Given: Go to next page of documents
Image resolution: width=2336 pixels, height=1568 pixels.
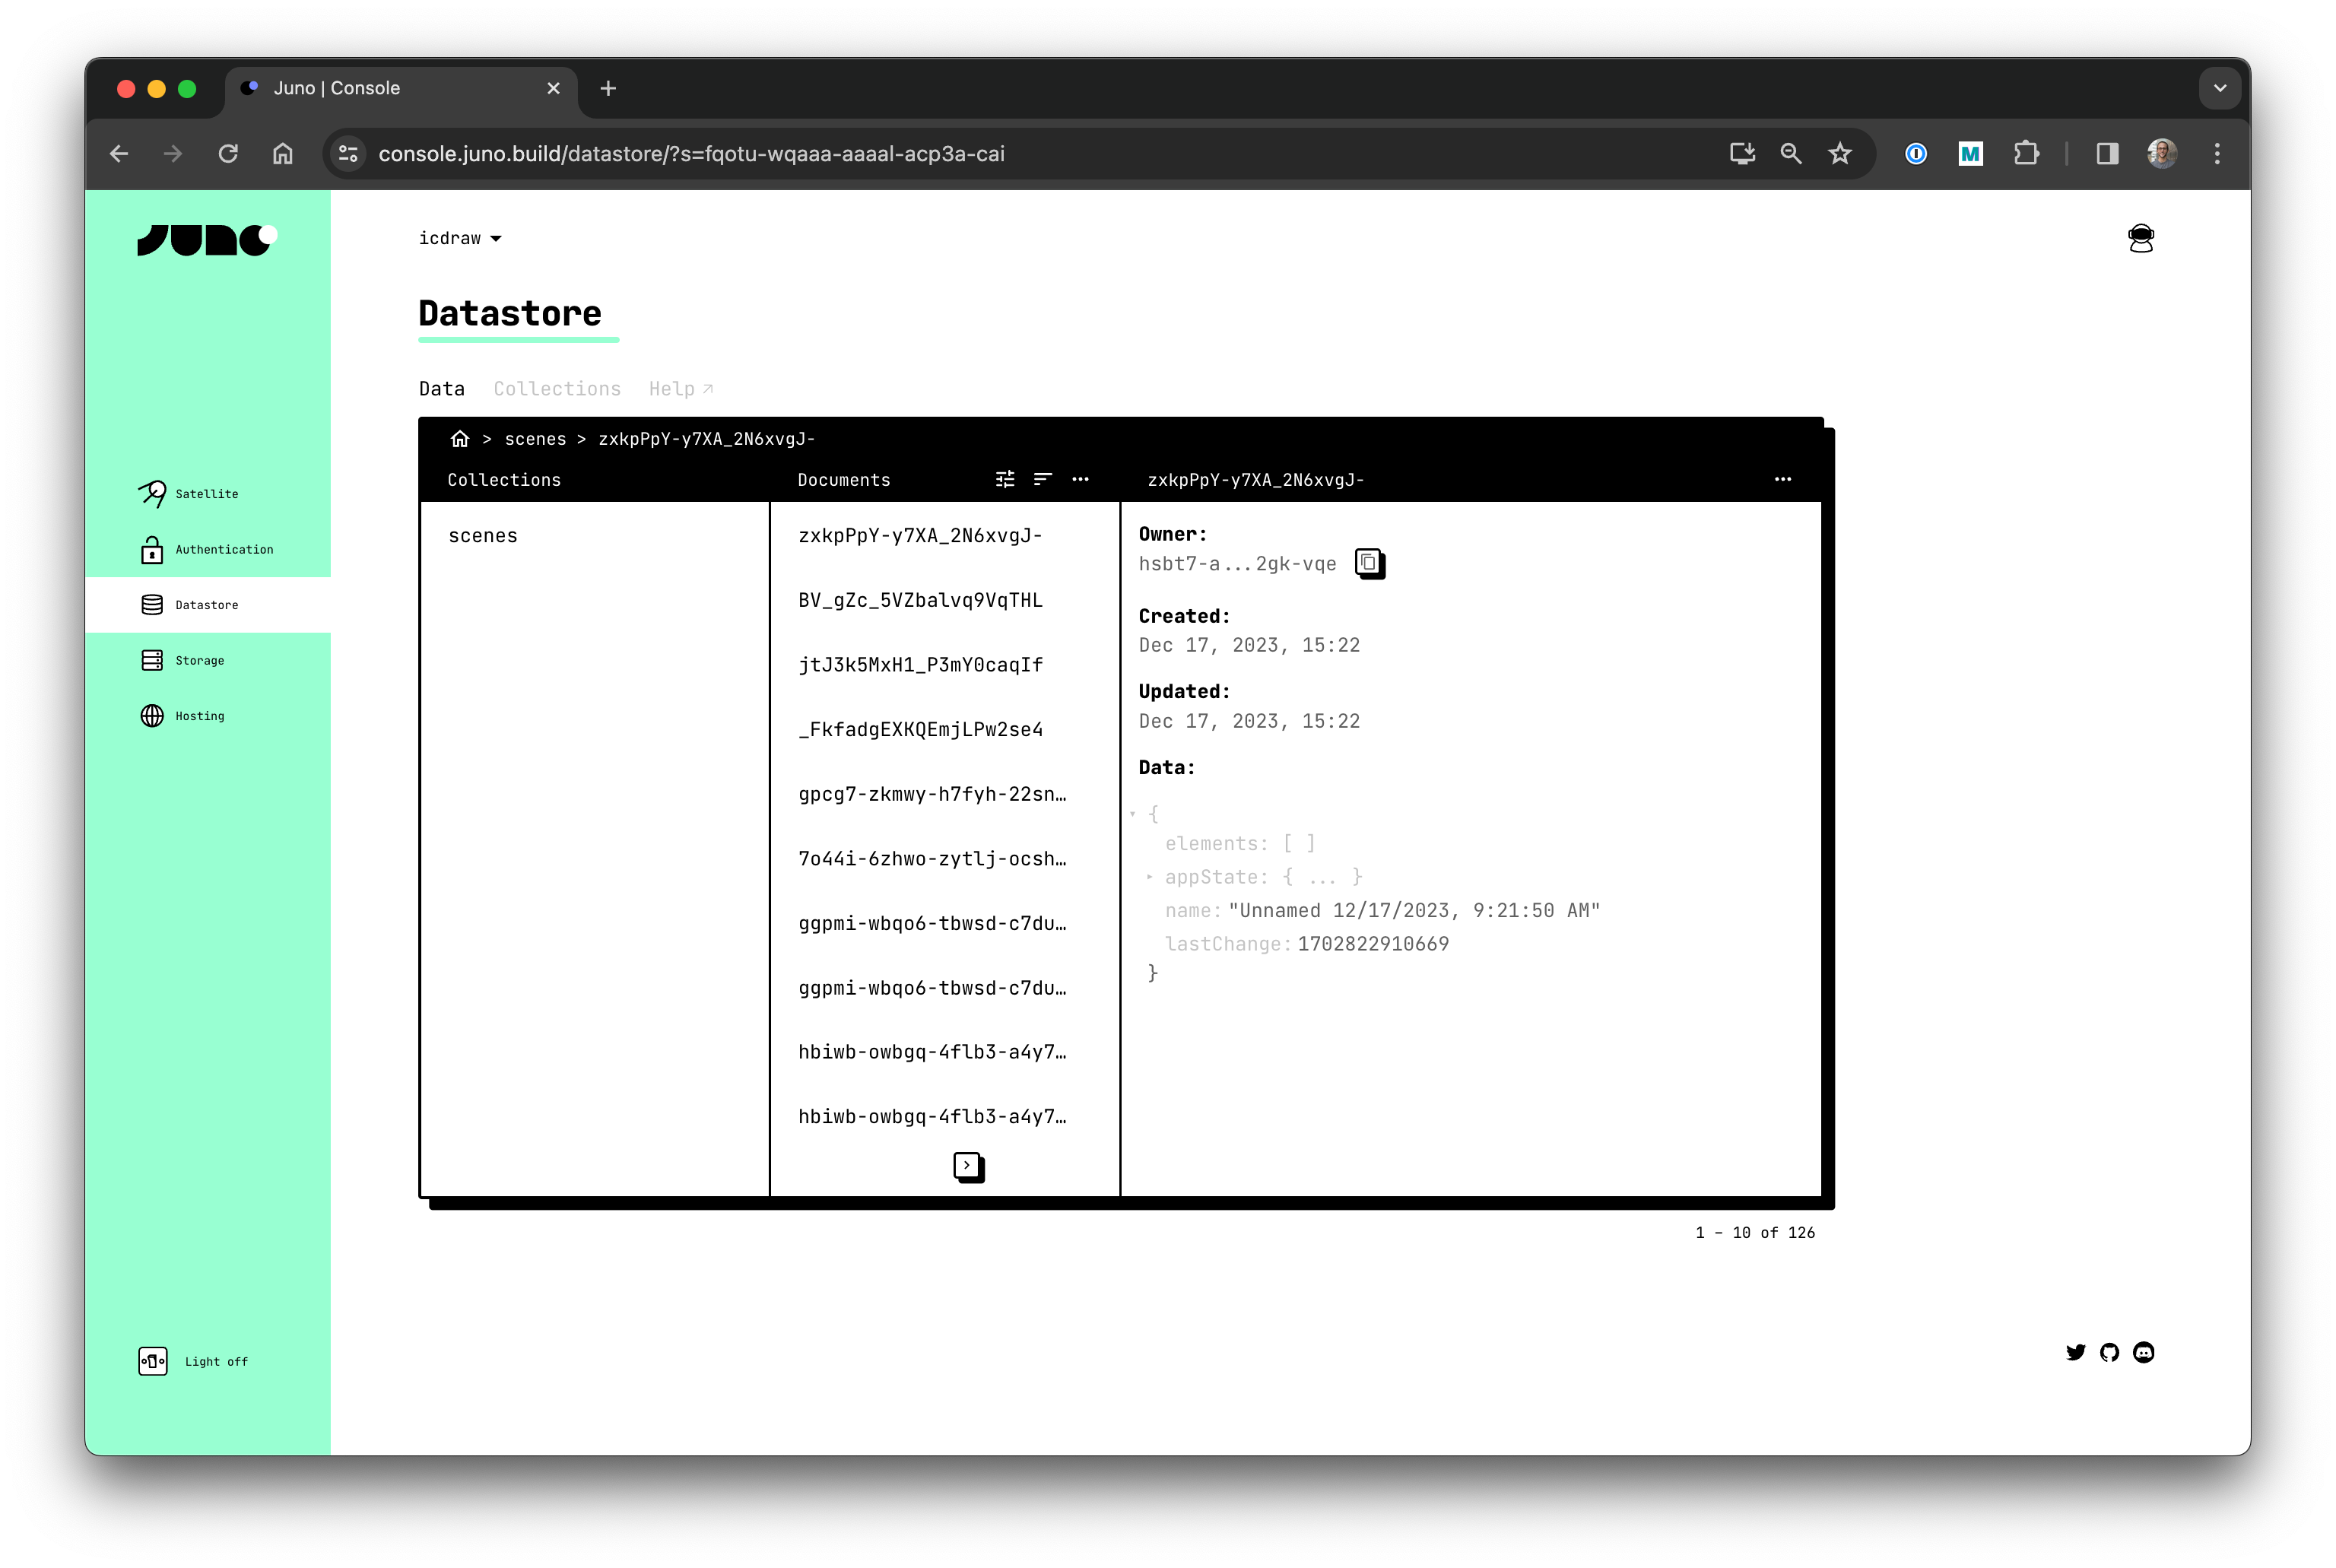Looking at the screenshot, I should 967,1166.
